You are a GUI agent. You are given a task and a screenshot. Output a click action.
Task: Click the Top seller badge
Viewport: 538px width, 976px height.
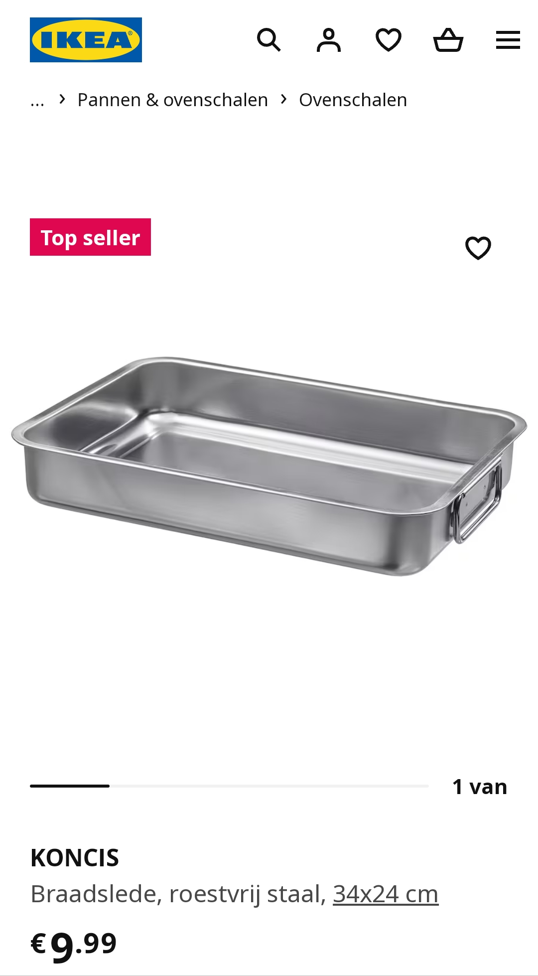(x=90, y=237)
